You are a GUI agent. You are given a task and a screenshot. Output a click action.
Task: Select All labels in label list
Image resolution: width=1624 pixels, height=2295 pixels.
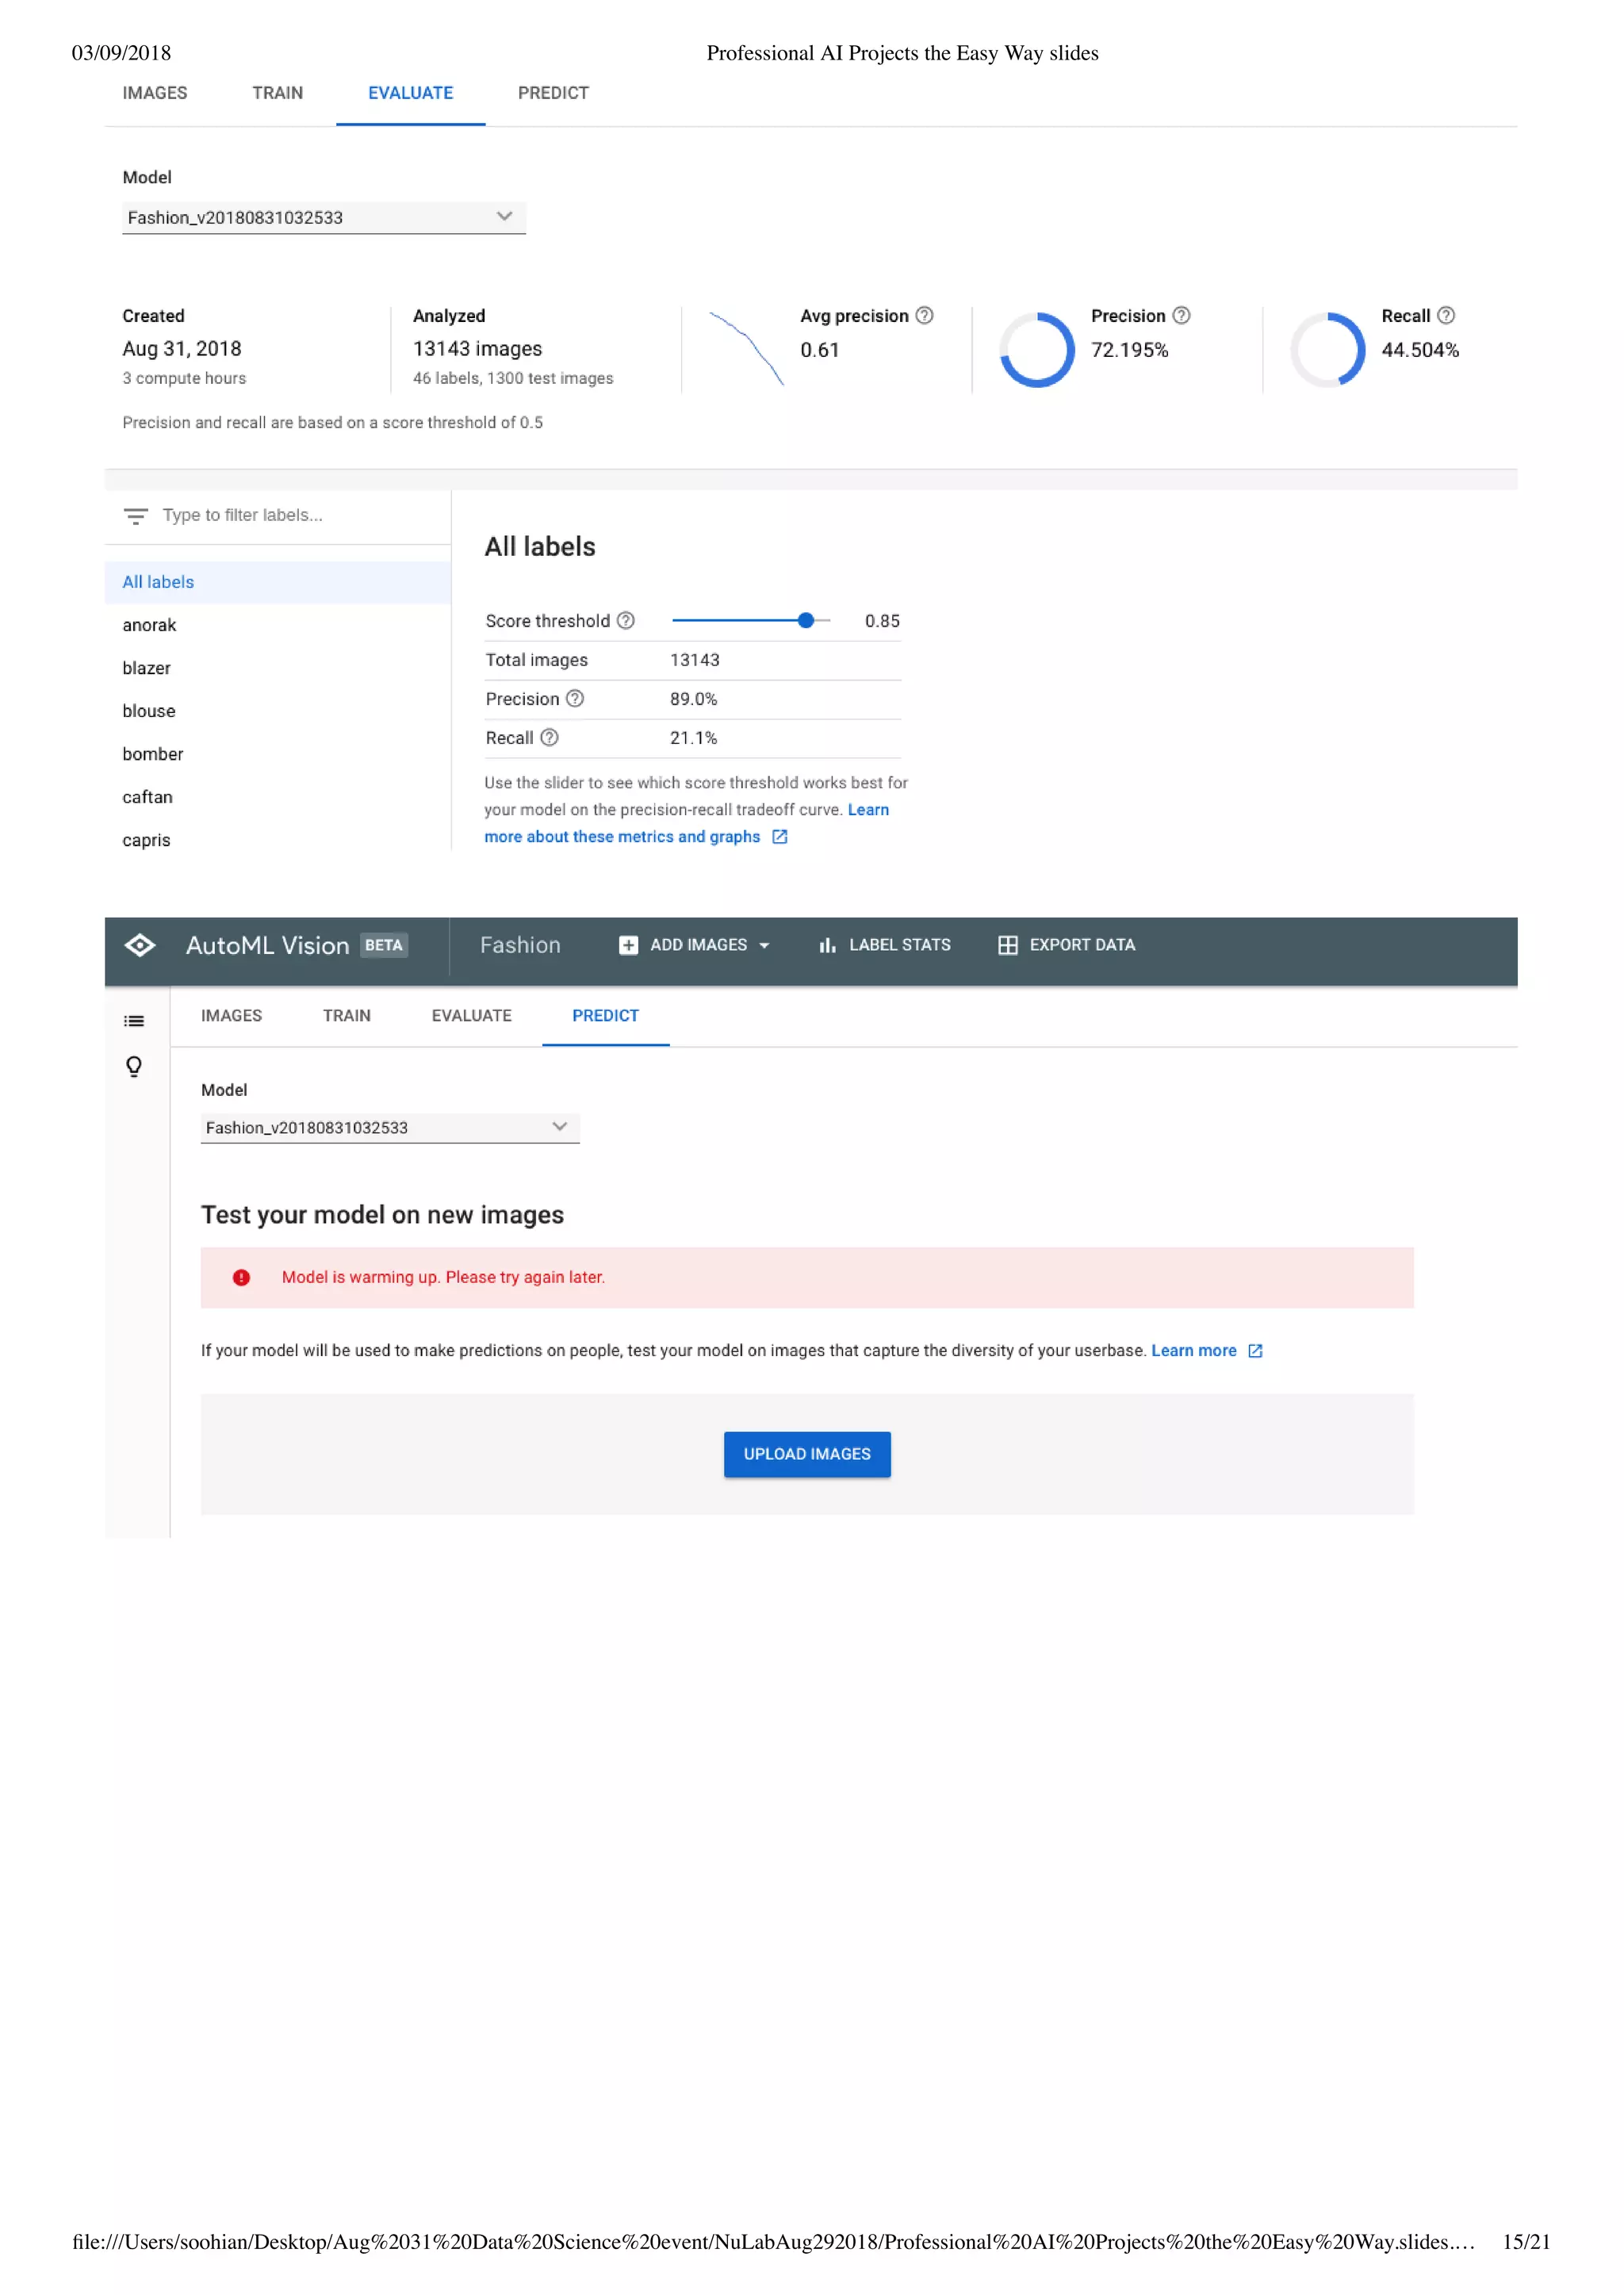pyautogui.click(x=278, y=582)
